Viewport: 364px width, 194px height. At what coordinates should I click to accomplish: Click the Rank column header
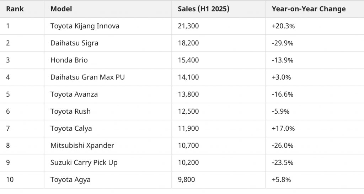pyautogui.click(x=15, y=9)
